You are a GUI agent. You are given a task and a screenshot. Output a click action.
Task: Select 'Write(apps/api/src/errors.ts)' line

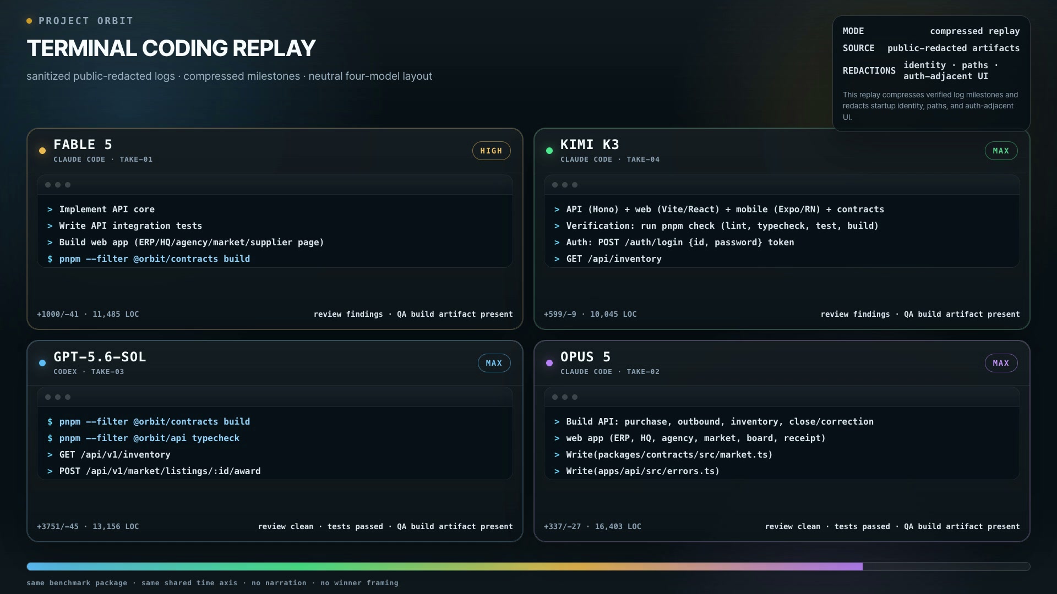click(637, 471)
